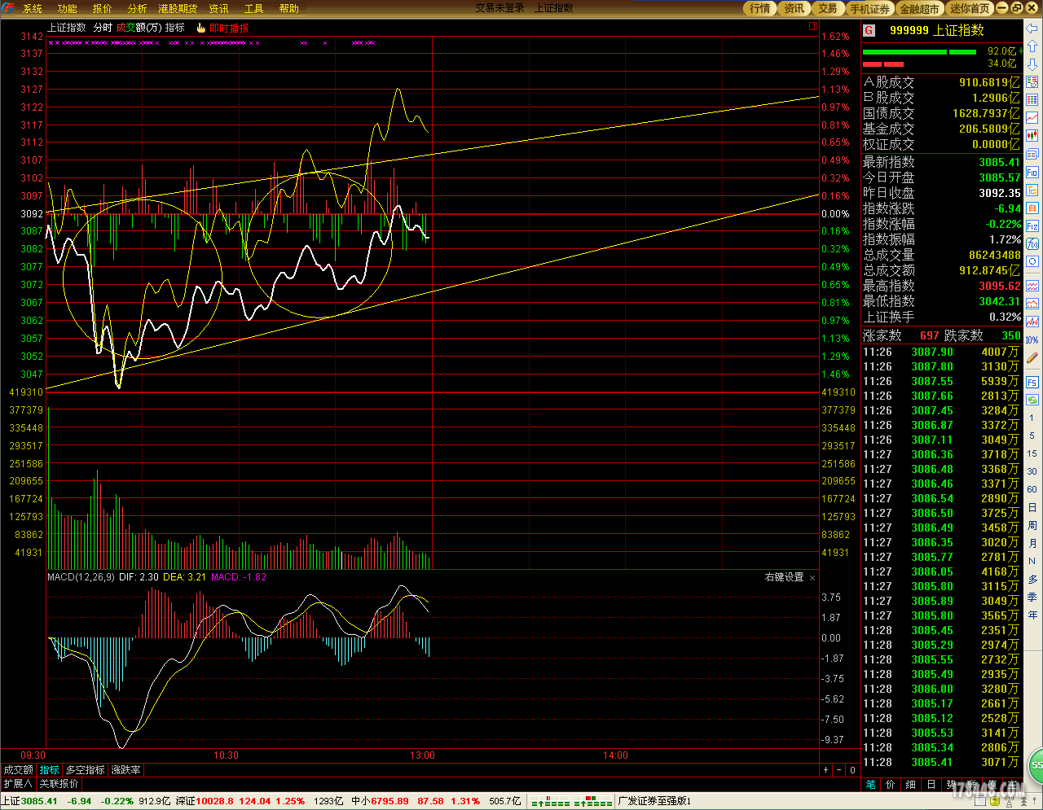Switch to the 资讯 top-right tab button
Image resolution: width=1043 pixels, height=810 pixels.
[794, 8]
